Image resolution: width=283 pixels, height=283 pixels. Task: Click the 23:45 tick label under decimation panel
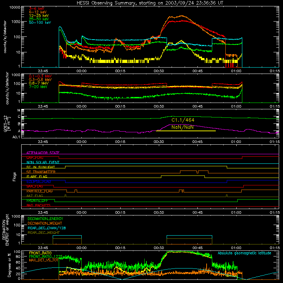[43, 248]
